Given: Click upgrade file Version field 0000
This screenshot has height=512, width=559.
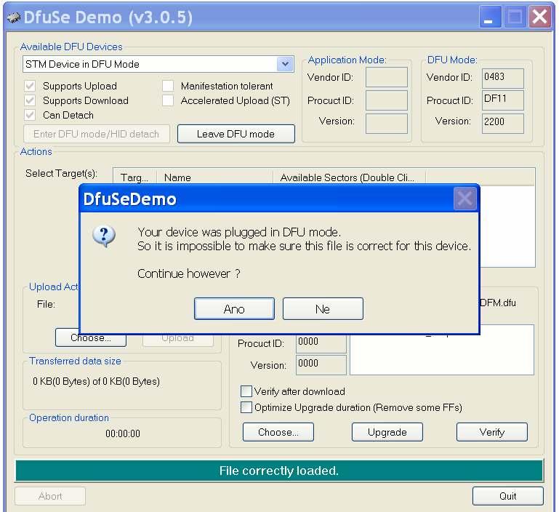Looking at the screenshot, I should (321, 364).
